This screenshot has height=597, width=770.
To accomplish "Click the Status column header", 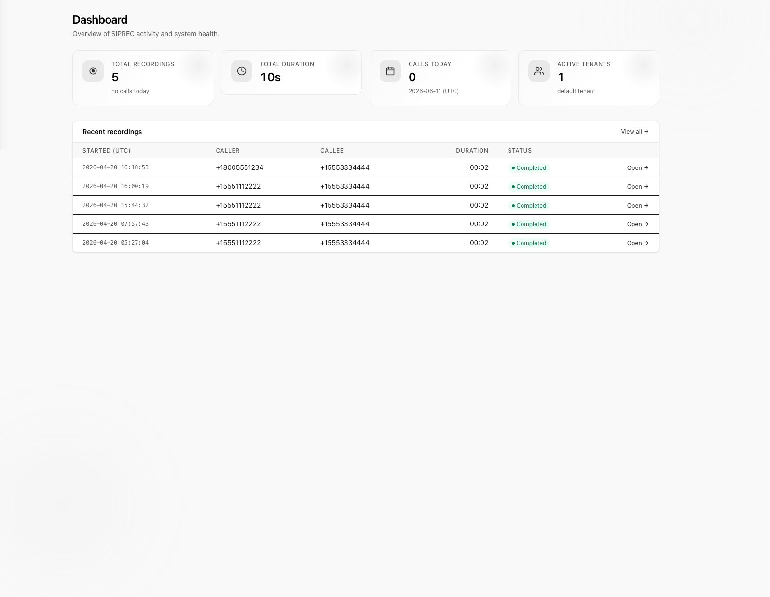I will click(520, 151).
